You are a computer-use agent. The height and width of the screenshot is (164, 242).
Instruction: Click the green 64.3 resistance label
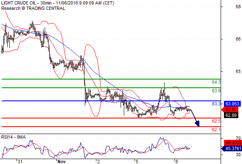pyautogui.click(x=216, y=82)
